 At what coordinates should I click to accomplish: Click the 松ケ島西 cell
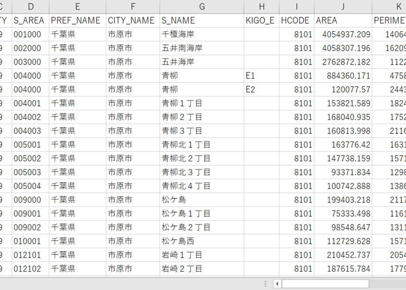click(202, 241)
